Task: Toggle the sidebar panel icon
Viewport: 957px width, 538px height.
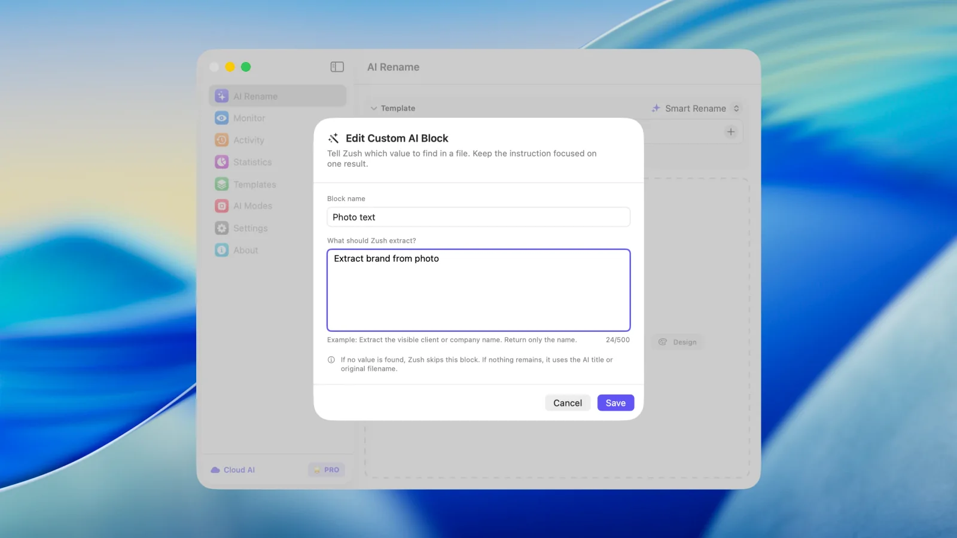Action: coord(337,67)
